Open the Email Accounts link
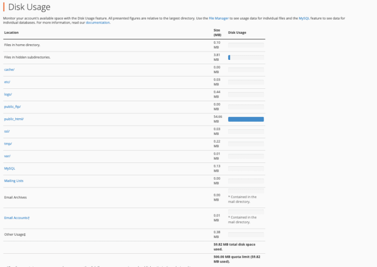The image size is (377, 267). click(17, 218)
